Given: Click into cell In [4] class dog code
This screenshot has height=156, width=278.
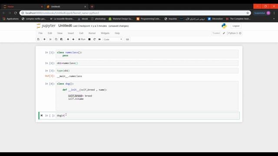Looking at the screenshot, I should pyautogui.click(x=147, y=96).
